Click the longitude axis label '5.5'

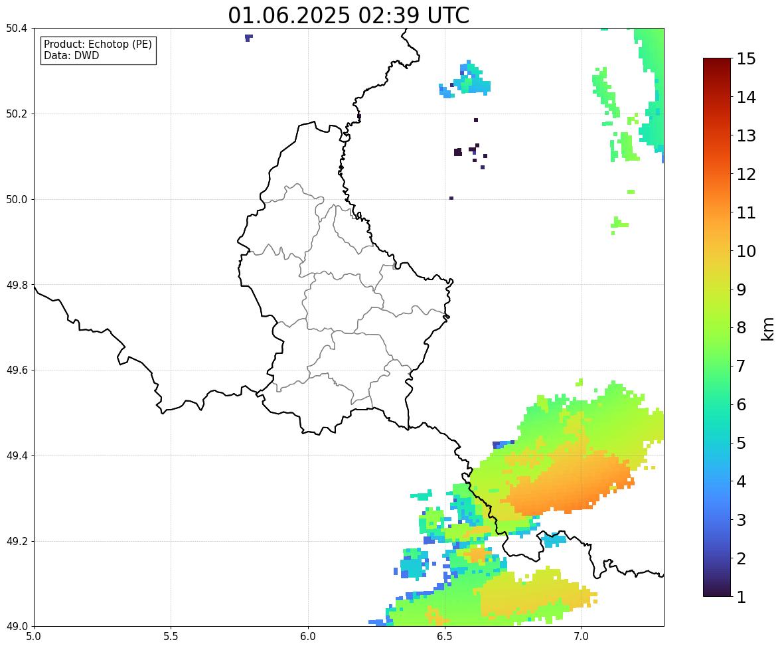coord(171,637)
